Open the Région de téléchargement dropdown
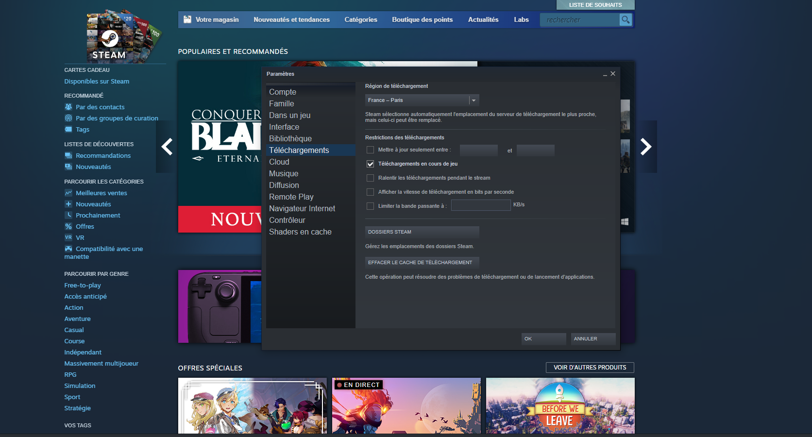This screenshot has width=812, height=437. pyautogui.click(x=474, y=100)
